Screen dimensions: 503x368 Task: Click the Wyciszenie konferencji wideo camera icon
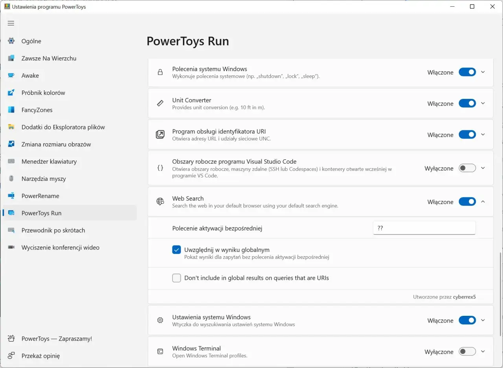[11, 248]
